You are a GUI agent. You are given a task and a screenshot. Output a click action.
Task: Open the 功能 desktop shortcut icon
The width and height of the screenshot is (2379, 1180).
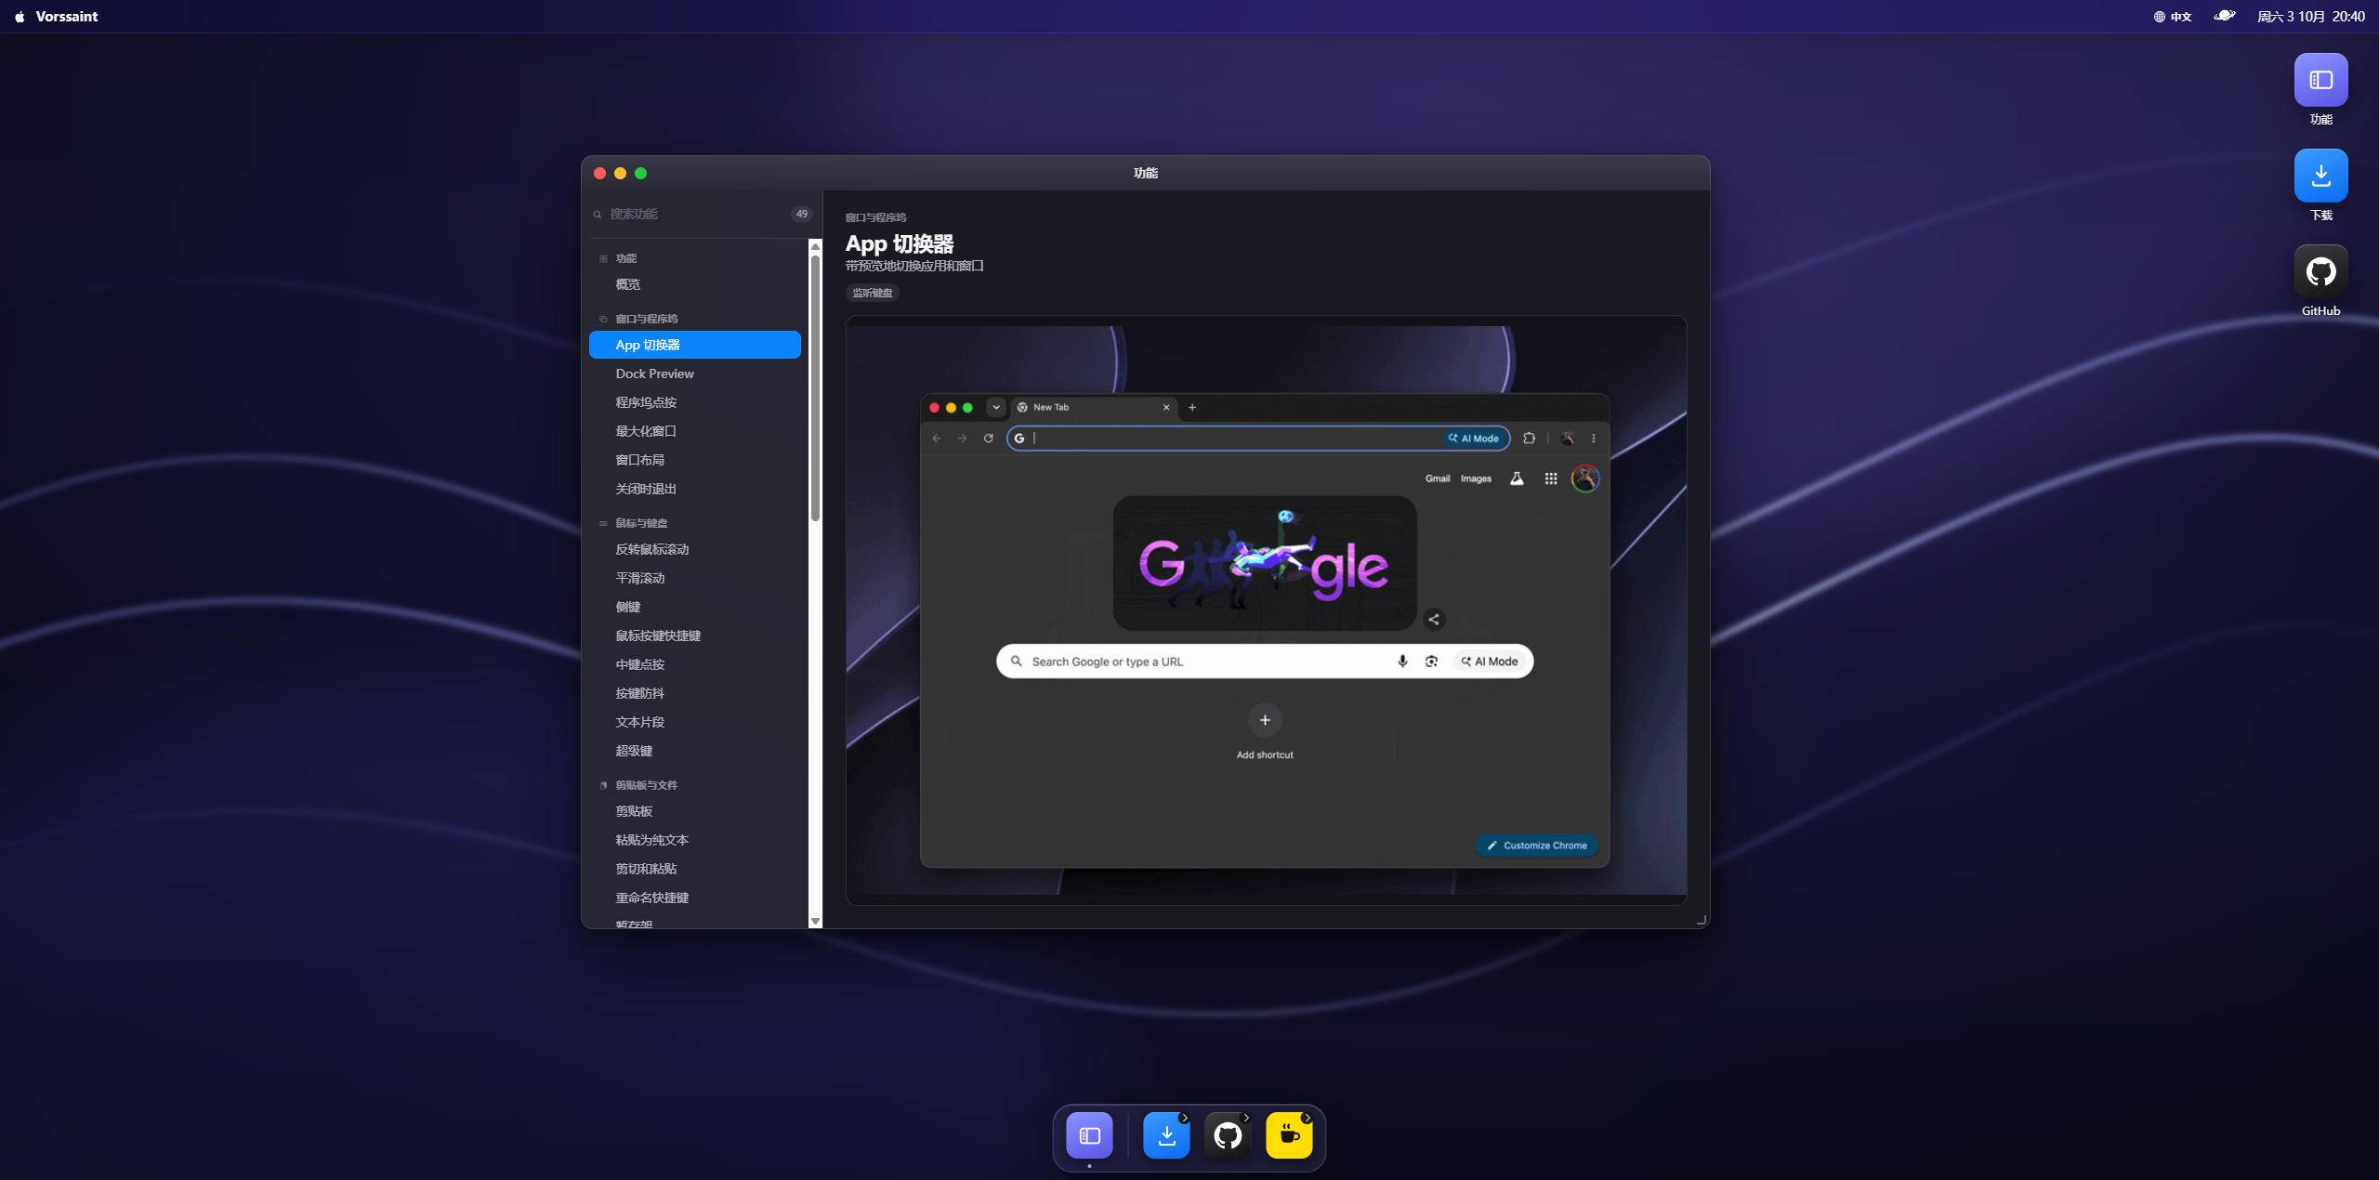pos(2320,80)
